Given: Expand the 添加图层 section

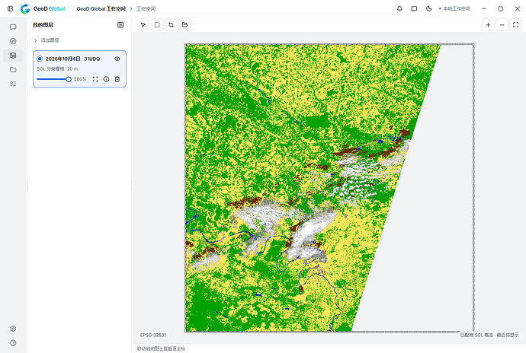Looking at the screenshot, I should point(47,40).
